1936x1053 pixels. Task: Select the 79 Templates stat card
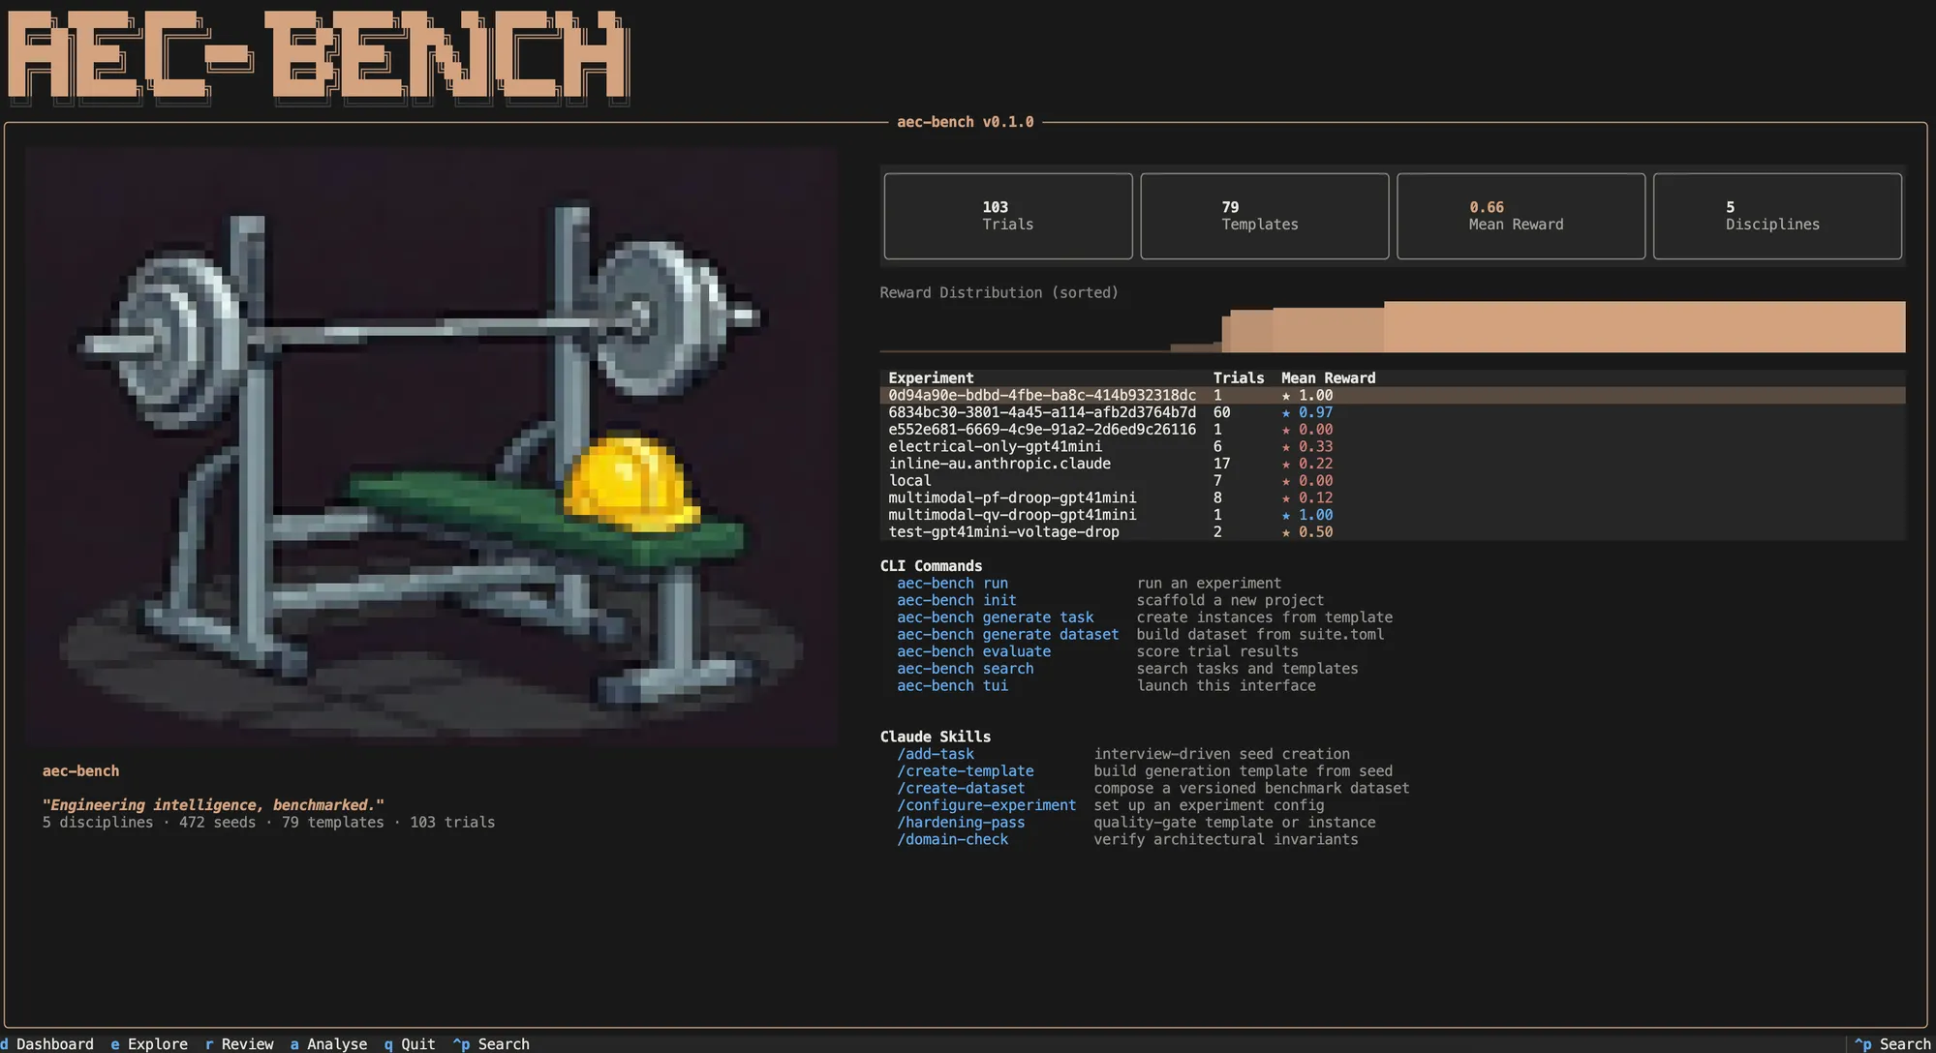tap(1265, 216)
